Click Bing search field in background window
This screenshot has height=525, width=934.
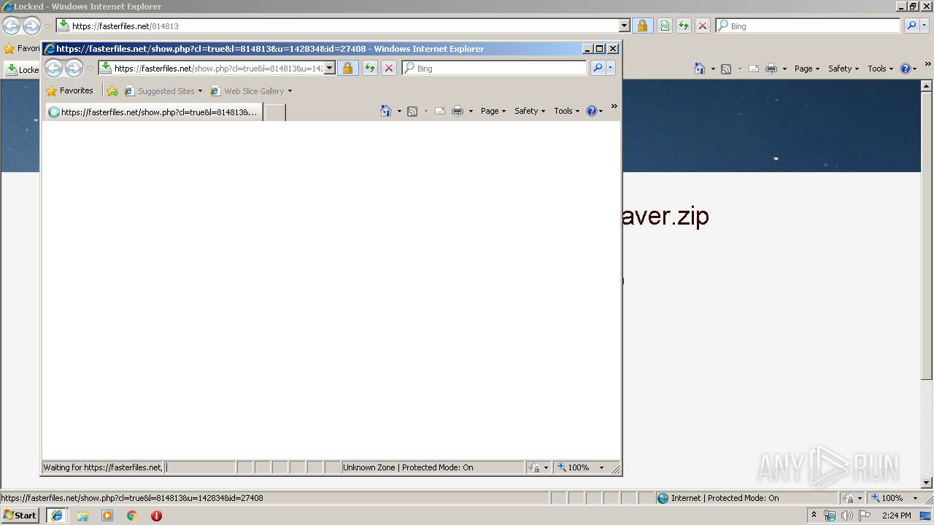814,26
